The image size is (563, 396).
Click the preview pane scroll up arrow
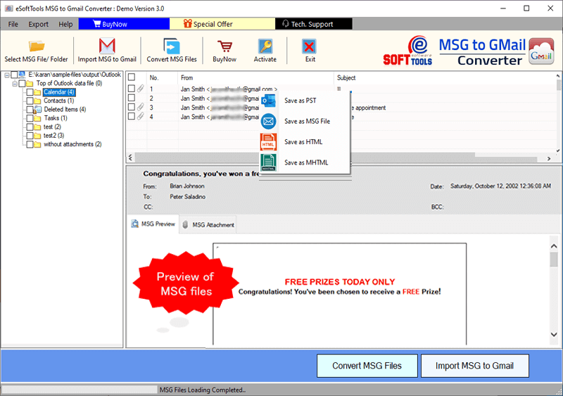pos(554,246)
